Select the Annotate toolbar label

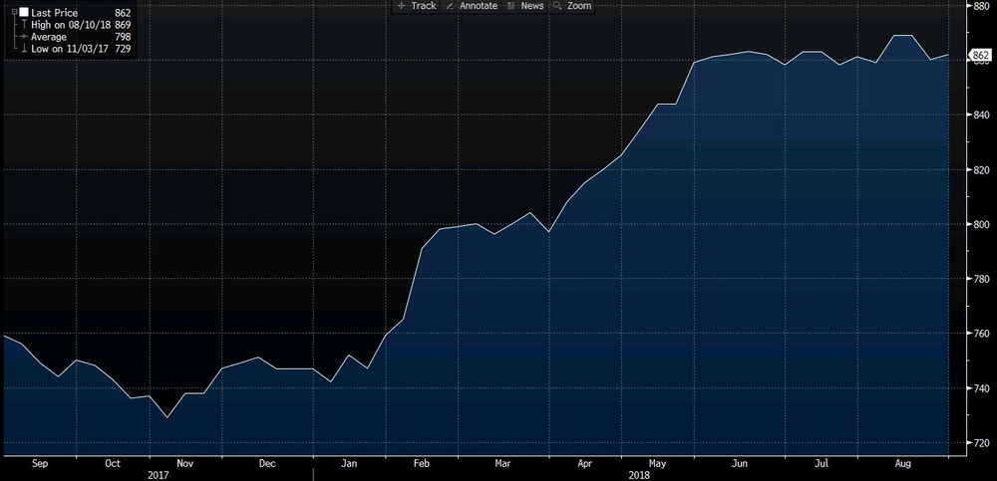(x=478, y=6)
